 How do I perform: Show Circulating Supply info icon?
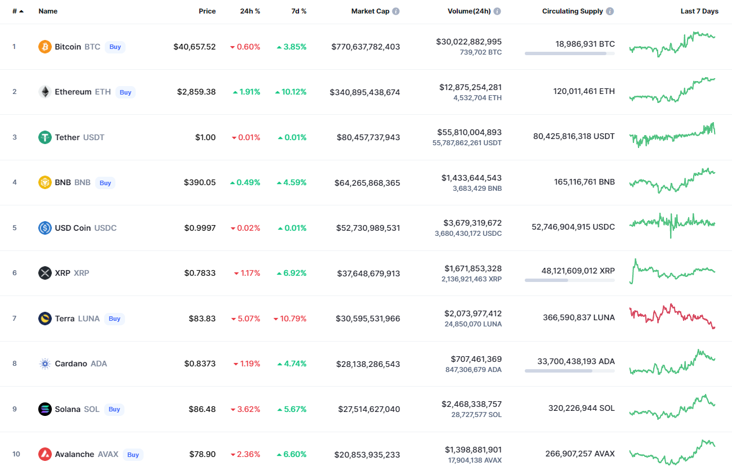coord(610,11)
